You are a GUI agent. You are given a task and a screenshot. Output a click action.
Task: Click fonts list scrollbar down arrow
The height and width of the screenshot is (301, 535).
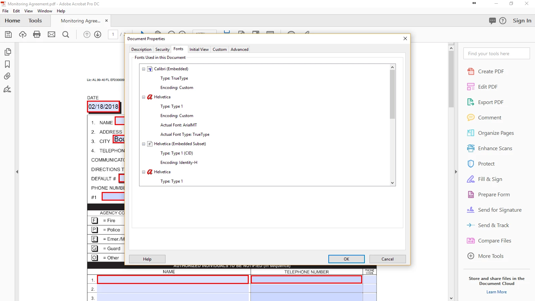(x=393, y=183)
